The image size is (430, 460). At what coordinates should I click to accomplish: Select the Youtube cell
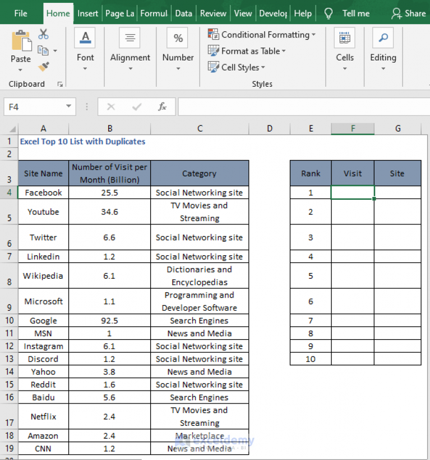(44, 212)
